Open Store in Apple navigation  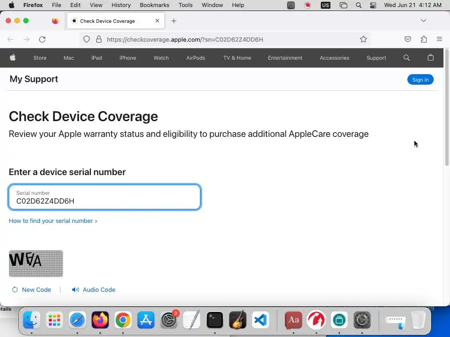point(40,58)
